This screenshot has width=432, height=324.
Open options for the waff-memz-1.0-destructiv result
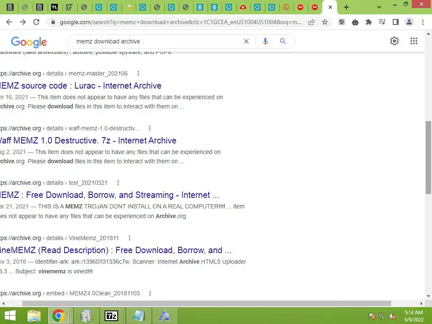[x=150, y=128]
